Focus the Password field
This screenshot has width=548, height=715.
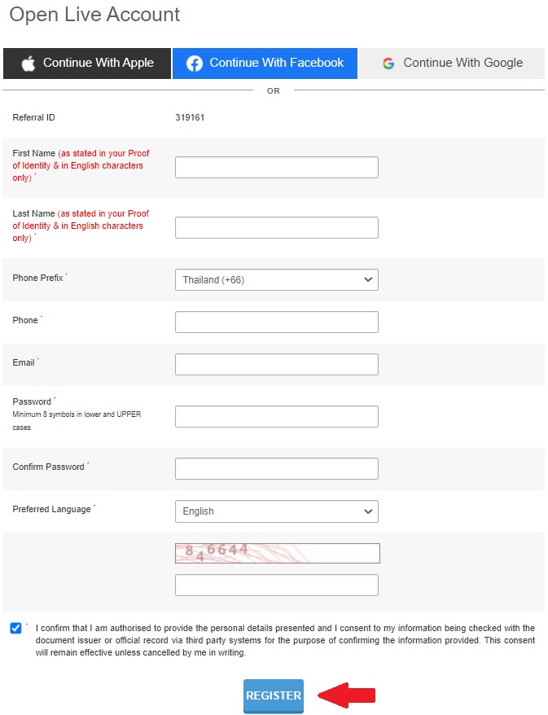point(277,416)
